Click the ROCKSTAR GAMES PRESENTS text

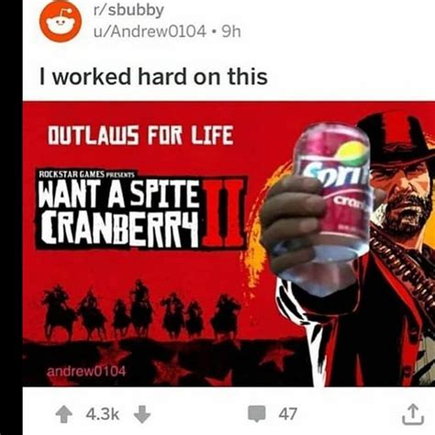(87, 174)
